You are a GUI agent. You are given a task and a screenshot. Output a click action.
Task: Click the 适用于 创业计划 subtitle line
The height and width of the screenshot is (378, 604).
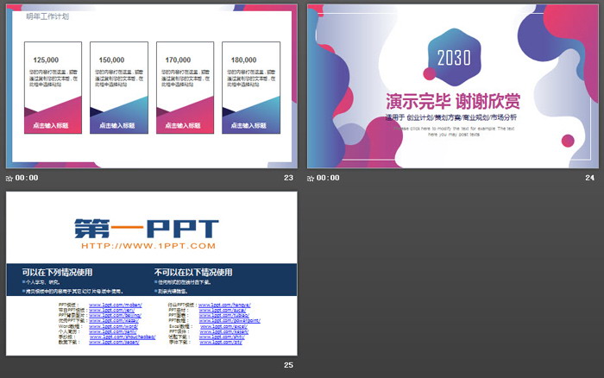coord(451,117)
